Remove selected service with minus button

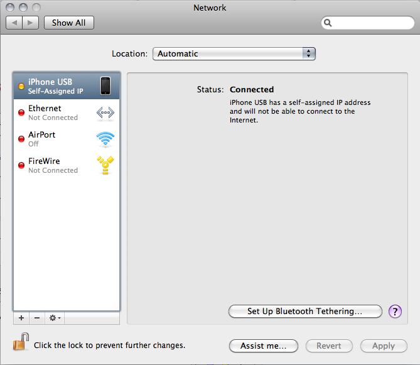point(37,318)
